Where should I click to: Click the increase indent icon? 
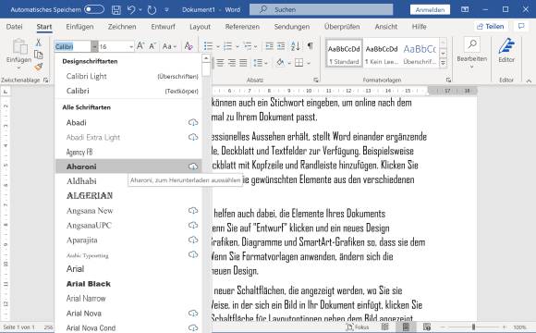point(281,46)
